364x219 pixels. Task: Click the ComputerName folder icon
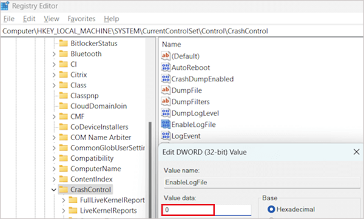coord(63,169)
